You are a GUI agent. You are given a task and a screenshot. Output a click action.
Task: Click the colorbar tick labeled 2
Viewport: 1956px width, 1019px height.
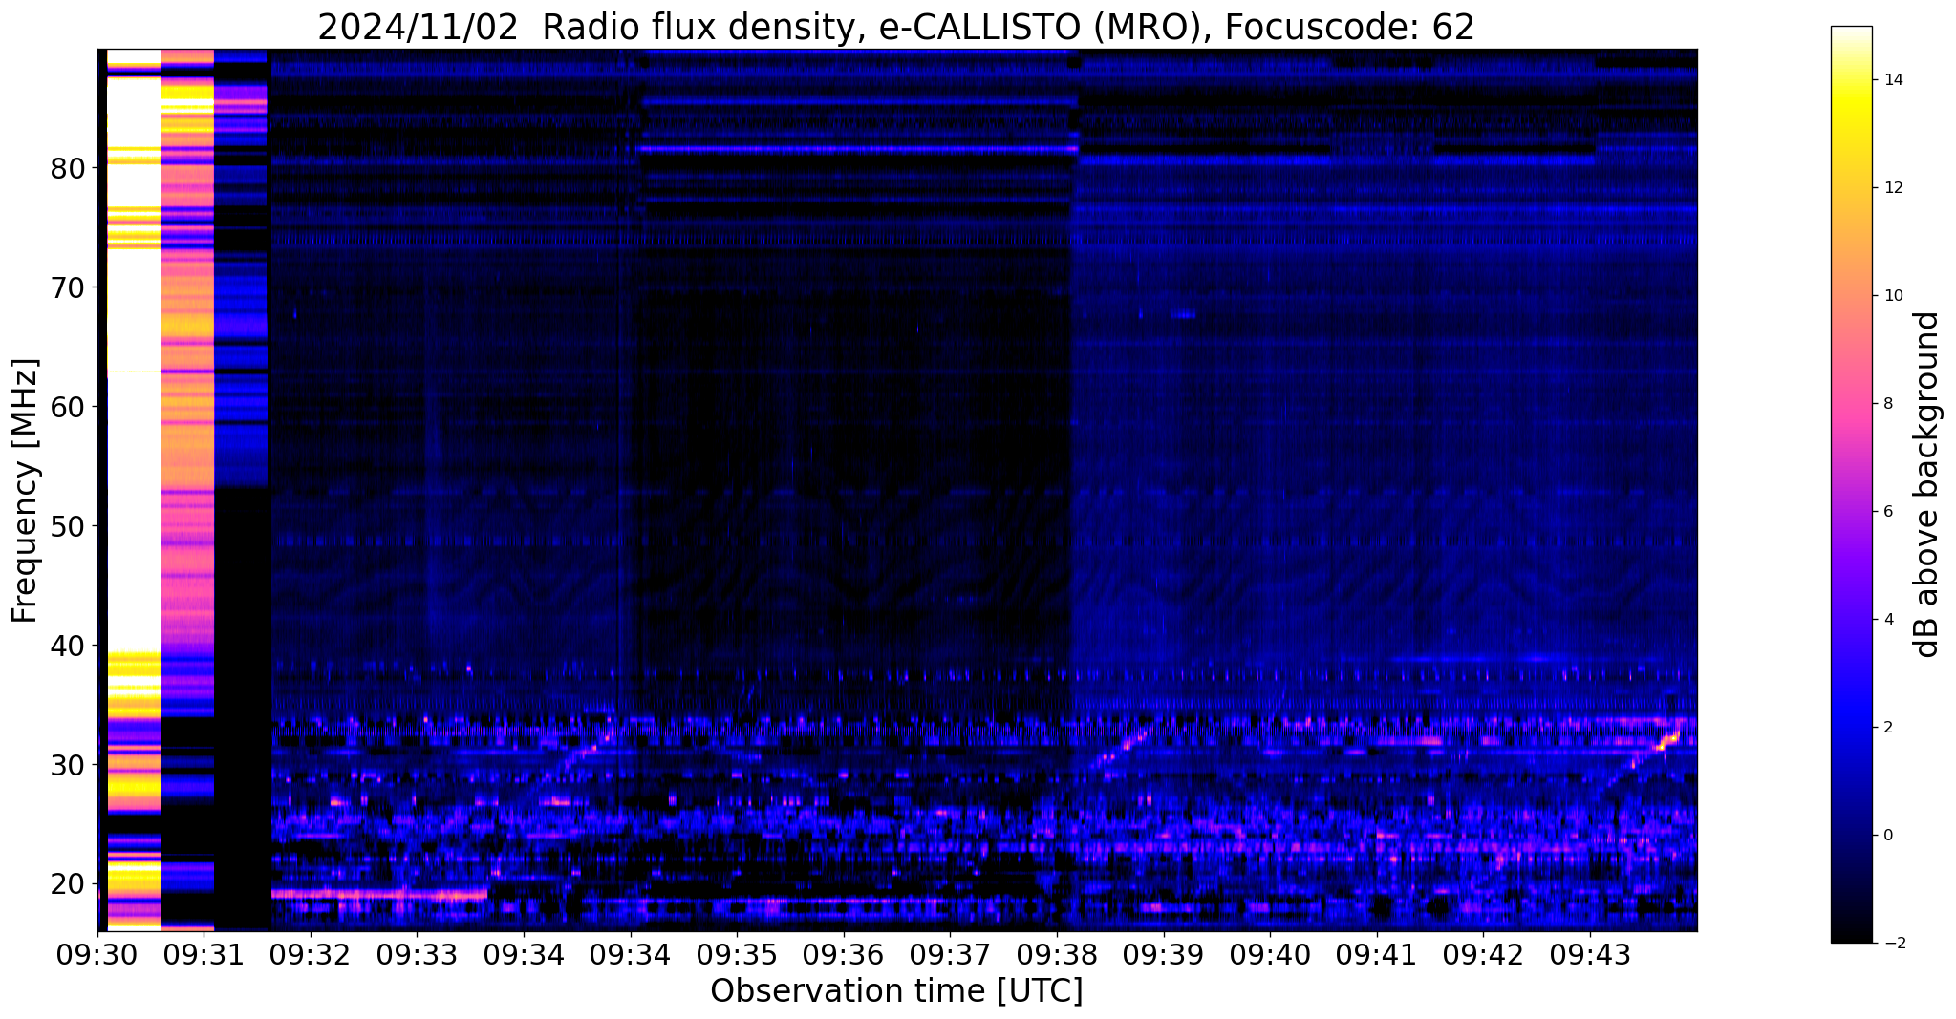pos(1886,728)
